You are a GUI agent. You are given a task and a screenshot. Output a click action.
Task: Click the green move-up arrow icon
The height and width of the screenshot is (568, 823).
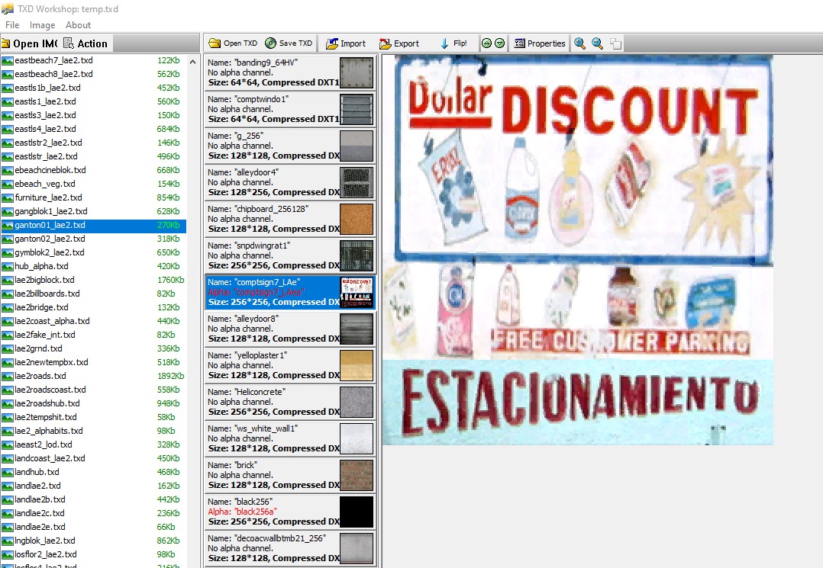coord(486,43)
